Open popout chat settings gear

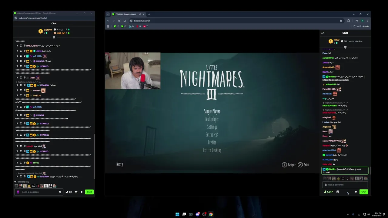point(82,192)
